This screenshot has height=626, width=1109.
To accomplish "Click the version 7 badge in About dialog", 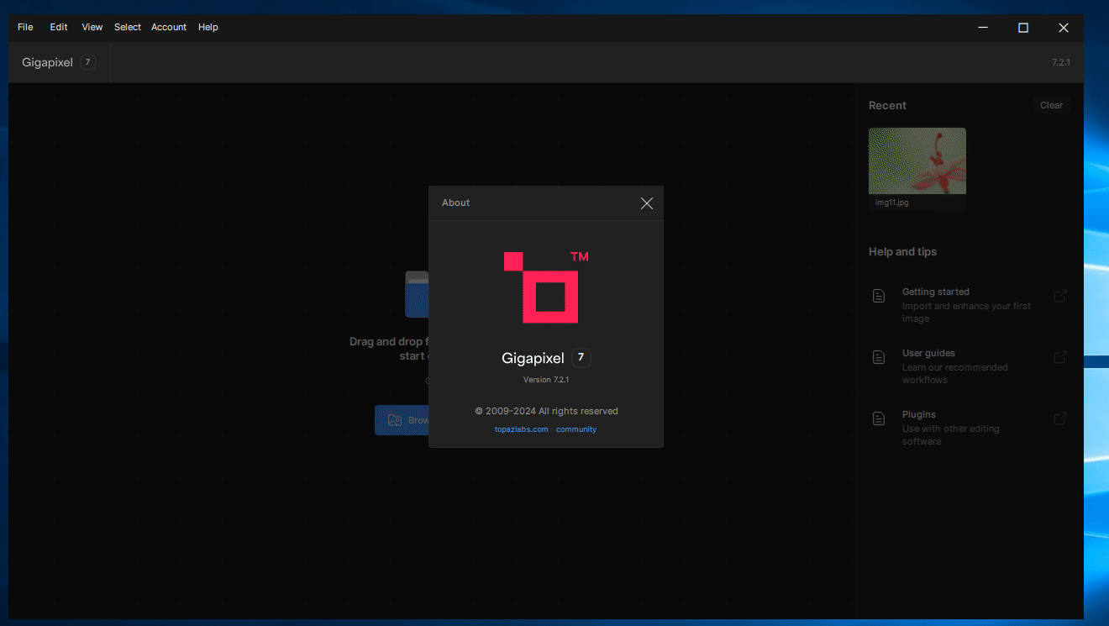I will pos(581,358).
